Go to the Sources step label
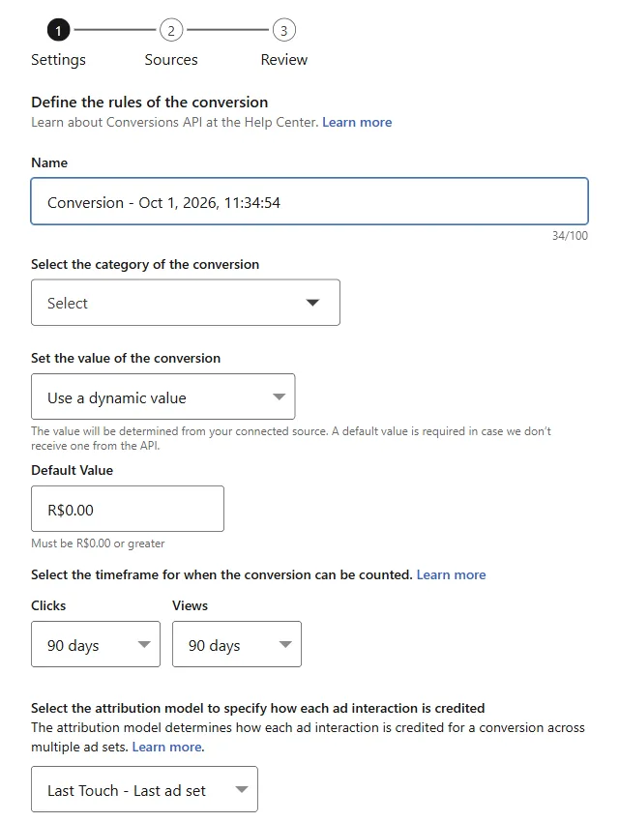The width and height of the screenshot is (619, 822). 171,60
